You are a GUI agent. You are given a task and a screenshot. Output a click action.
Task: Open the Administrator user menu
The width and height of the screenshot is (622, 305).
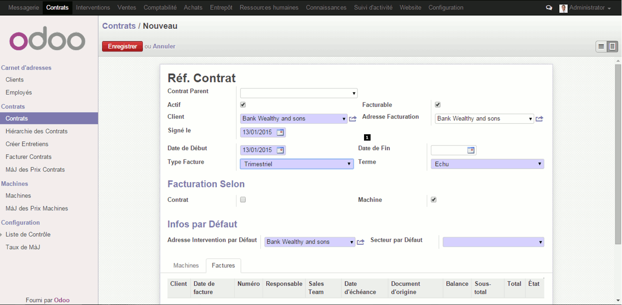tap(590, 8)
